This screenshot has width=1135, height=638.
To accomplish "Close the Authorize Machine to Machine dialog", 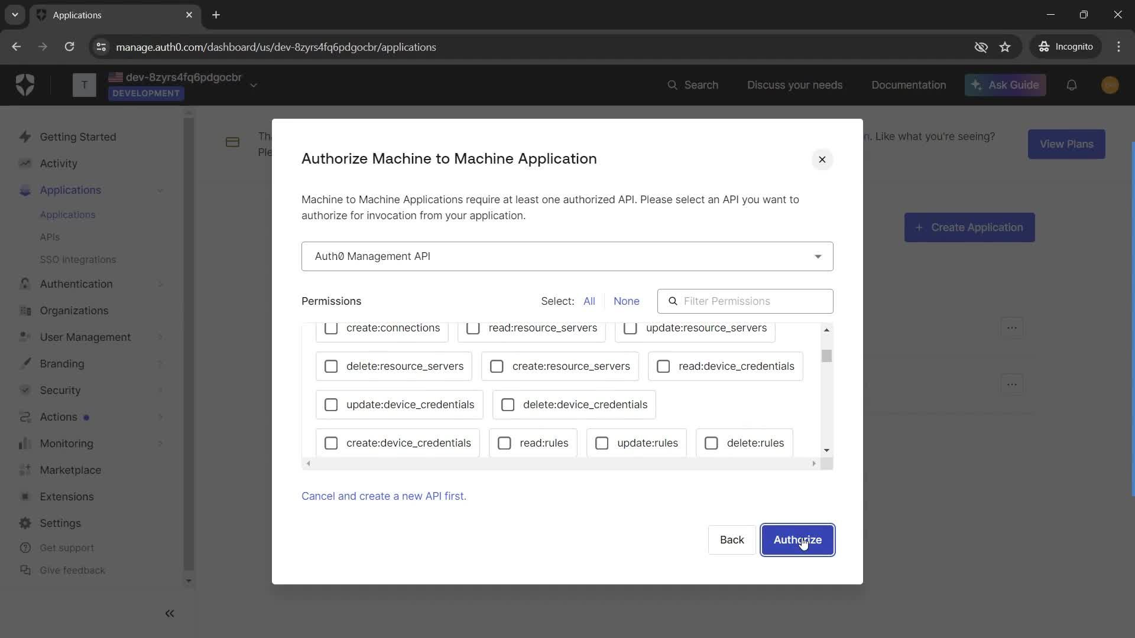I will [822, 159].
